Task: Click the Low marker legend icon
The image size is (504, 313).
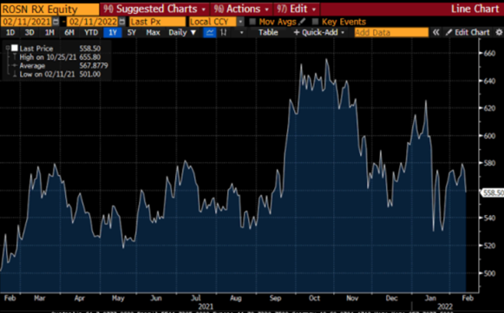Action: pyautogui.click(x=14, y=75)
